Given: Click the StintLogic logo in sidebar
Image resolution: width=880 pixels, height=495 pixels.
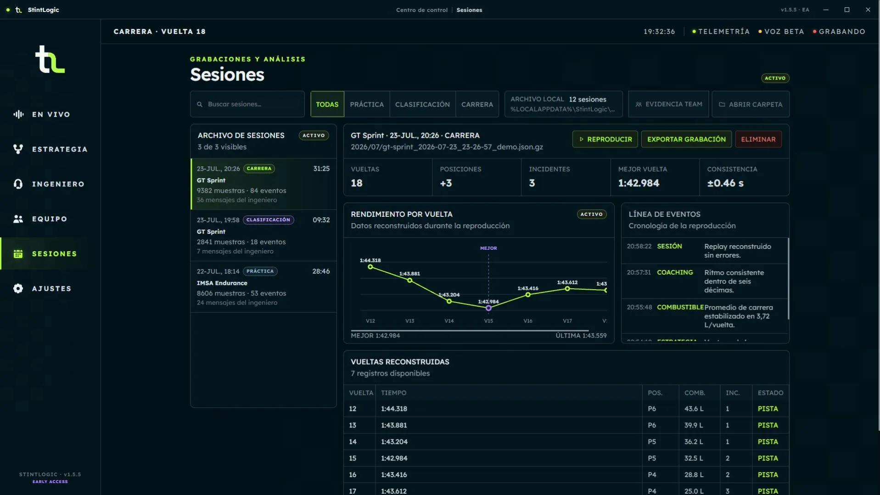Looking at the screenshot, I should (x=50, y=59).
